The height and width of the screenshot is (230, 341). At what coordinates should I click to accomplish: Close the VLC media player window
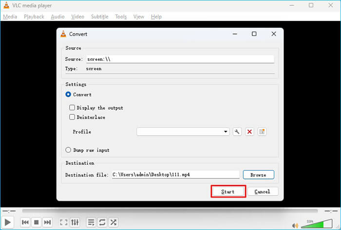[x=331, y=5]
